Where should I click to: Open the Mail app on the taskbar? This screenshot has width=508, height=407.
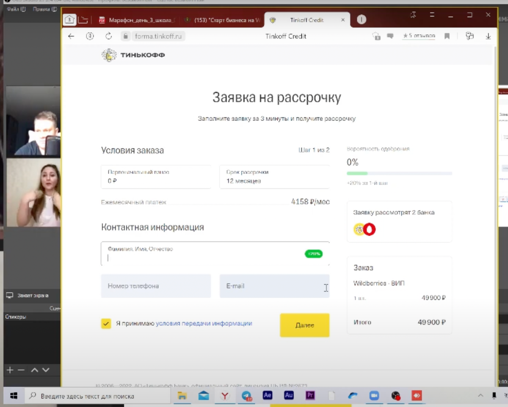[204, 396]
